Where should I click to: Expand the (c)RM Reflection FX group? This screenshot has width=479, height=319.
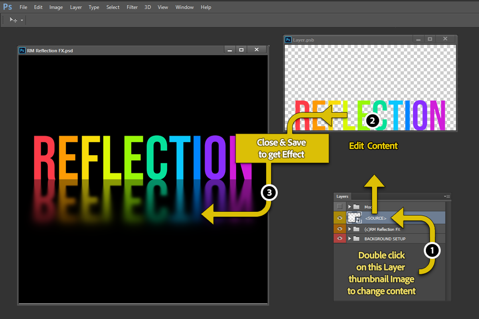350,229
